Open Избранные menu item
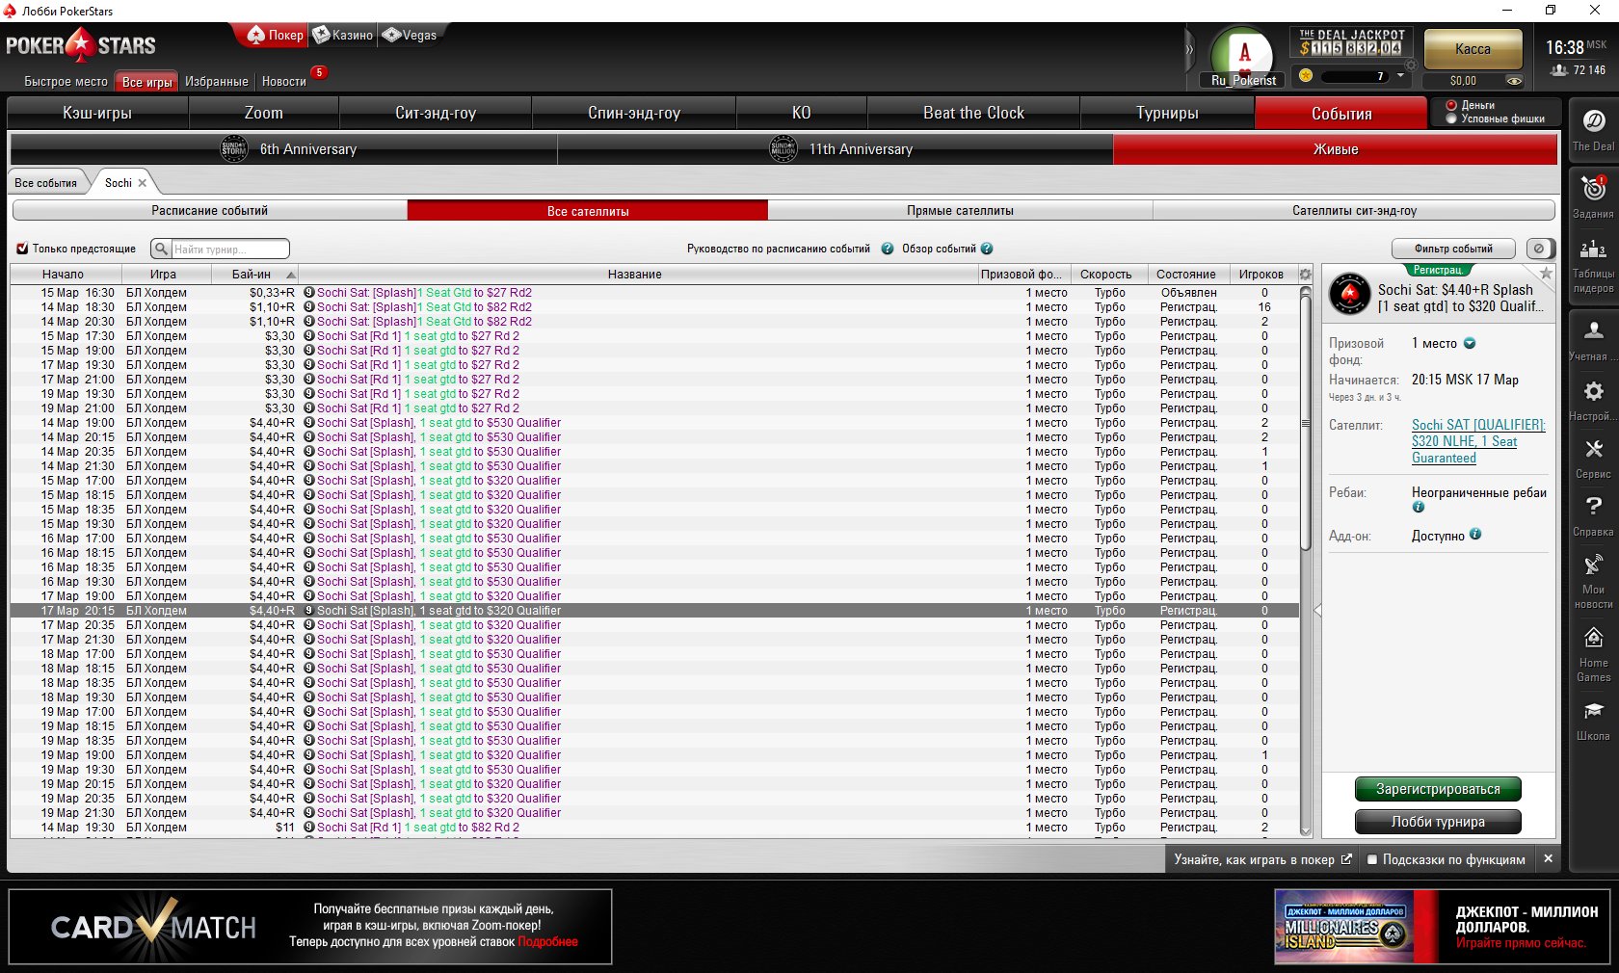The width and height of the screenshot is (1619, 973). coord(216,82)
